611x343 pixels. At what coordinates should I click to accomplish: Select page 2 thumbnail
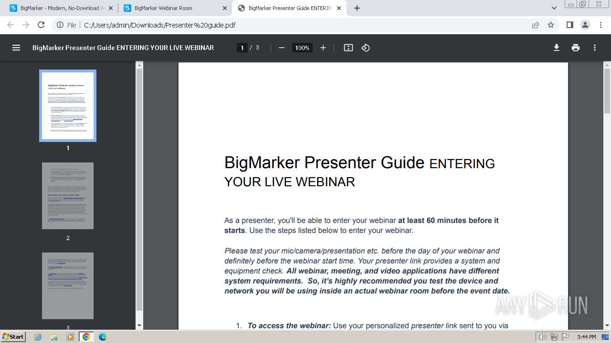coord(68,196)
